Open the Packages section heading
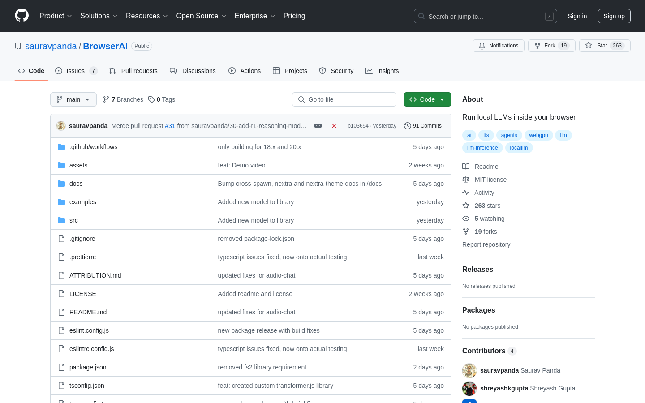645x403 pixels. [478, 310]
